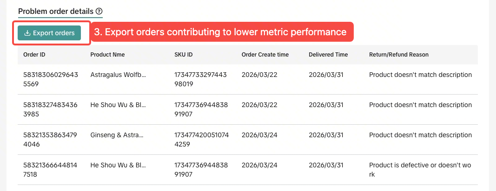The image size is (496, 191).
Task: Click the Return/Refund Reason column header
Action: [399, 55]
